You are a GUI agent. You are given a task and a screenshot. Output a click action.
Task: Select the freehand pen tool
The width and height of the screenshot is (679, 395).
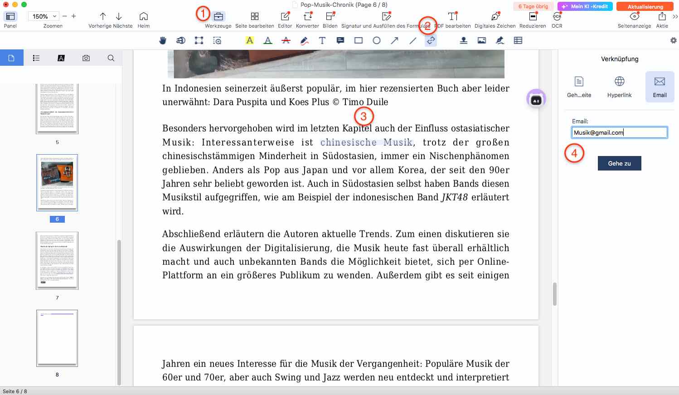305,40
